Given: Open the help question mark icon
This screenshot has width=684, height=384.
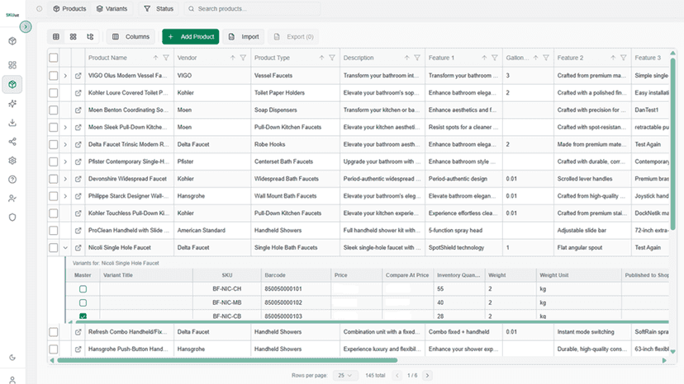Looking at the screenshot, I should [12, 180].
